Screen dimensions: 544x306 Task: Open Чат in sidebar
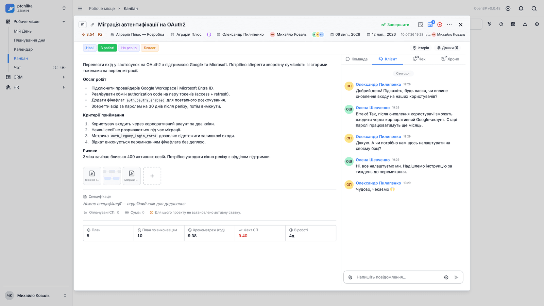tap(17, 68)
